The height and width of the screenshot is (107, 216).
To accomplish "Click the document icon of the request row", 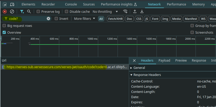I will pos(4,67).
